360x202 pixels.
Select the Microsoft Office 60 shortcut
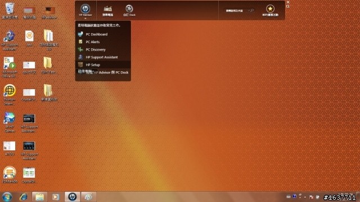pyautogui.click(x=10, y=67)
